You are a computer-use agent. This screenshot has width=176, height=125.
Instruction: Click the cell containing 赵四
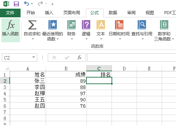point(28,106)
